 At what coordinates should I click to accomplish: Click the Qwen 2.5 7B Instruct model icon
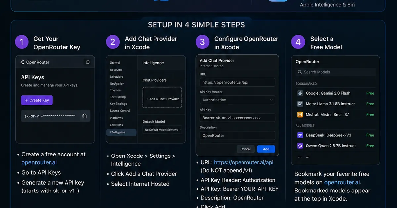tap(300, 146)
